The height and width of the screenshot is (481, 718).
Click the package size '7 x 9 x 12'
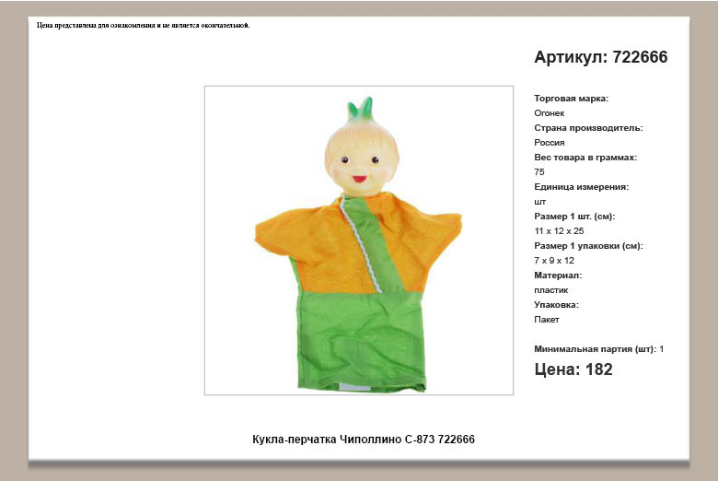pos(553,260)
